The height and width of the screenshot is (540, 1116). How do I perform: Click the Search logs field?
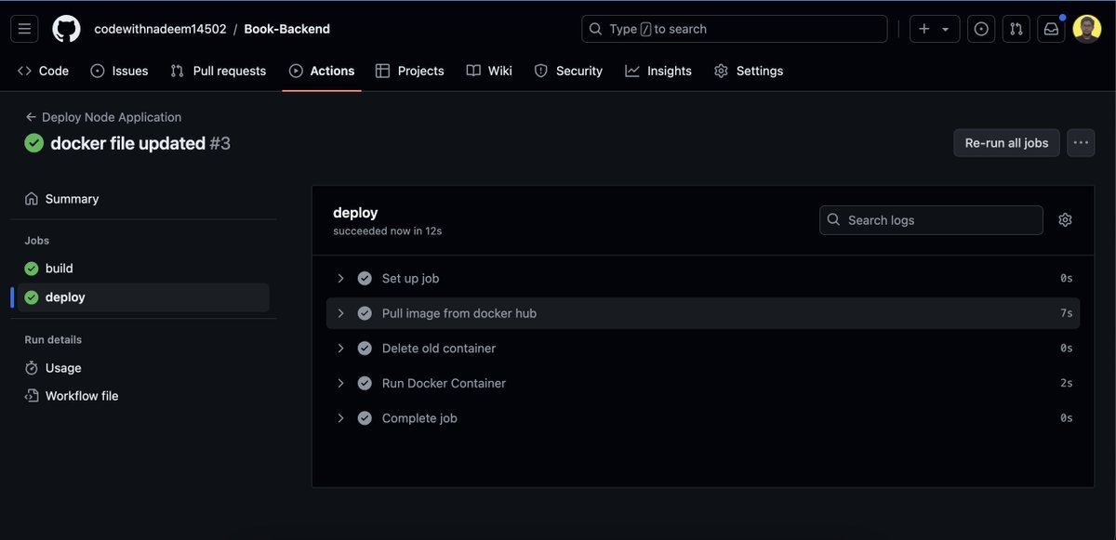coord(931,220)
